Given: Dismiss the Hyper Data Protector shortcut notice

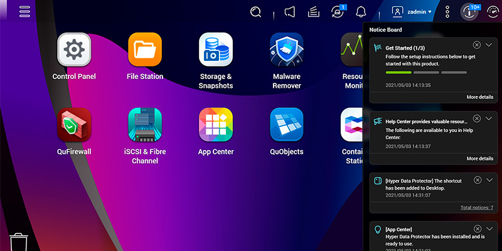Looking at the screenshot, I should [478, 180].
